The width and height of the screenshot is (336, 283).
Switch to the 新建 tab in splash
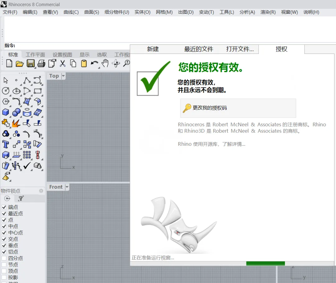(x=153, y=49)
